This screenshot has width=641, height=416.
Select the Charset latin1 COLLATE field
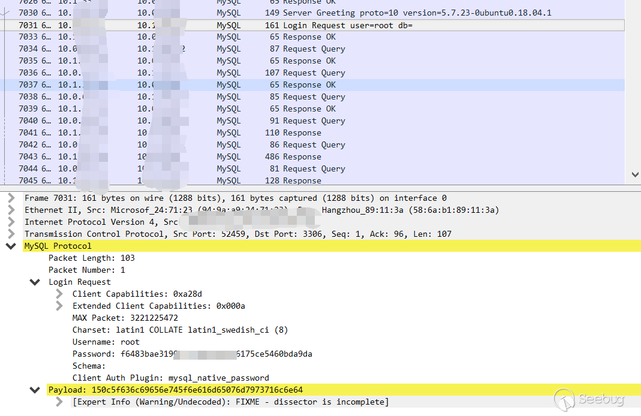pyautogui.click(x=180, y=330)
